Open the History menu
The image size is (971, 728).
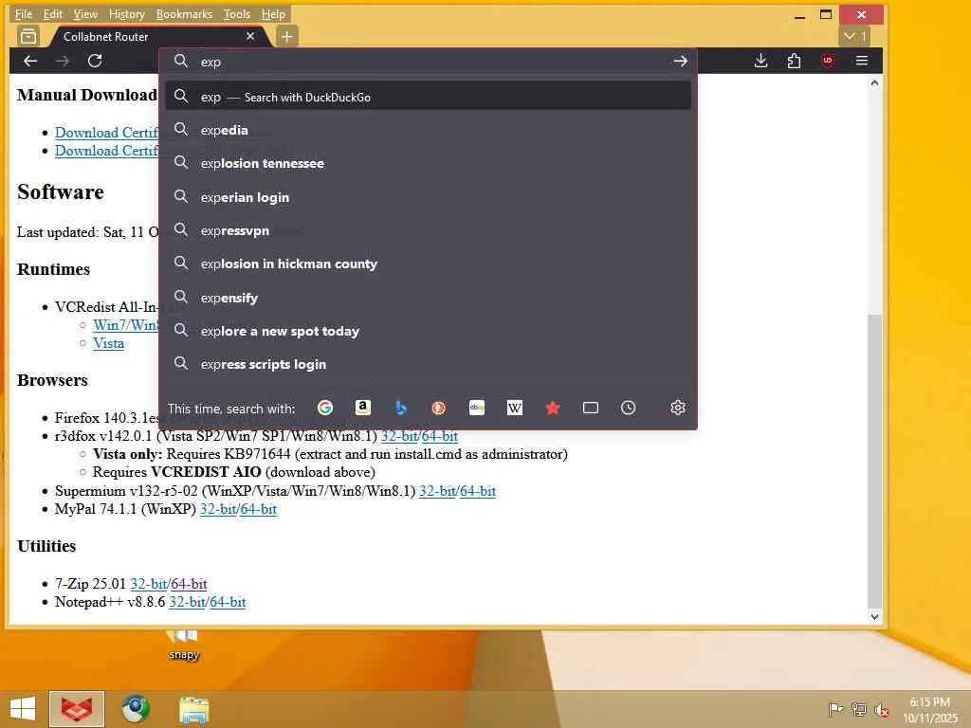pyautogui.click(x=126, y=13)
